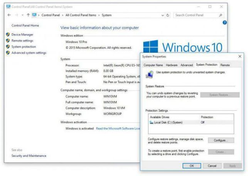Click the System Restore button
The height and width of the screenshot is (176, 248).
(x=220, y=95)
